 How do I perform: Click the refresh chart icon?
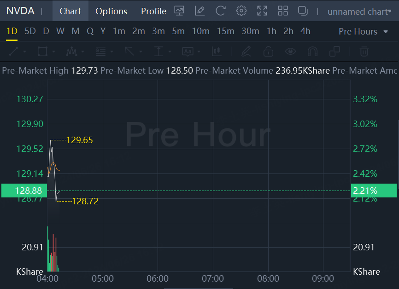[x=221, y=11]
